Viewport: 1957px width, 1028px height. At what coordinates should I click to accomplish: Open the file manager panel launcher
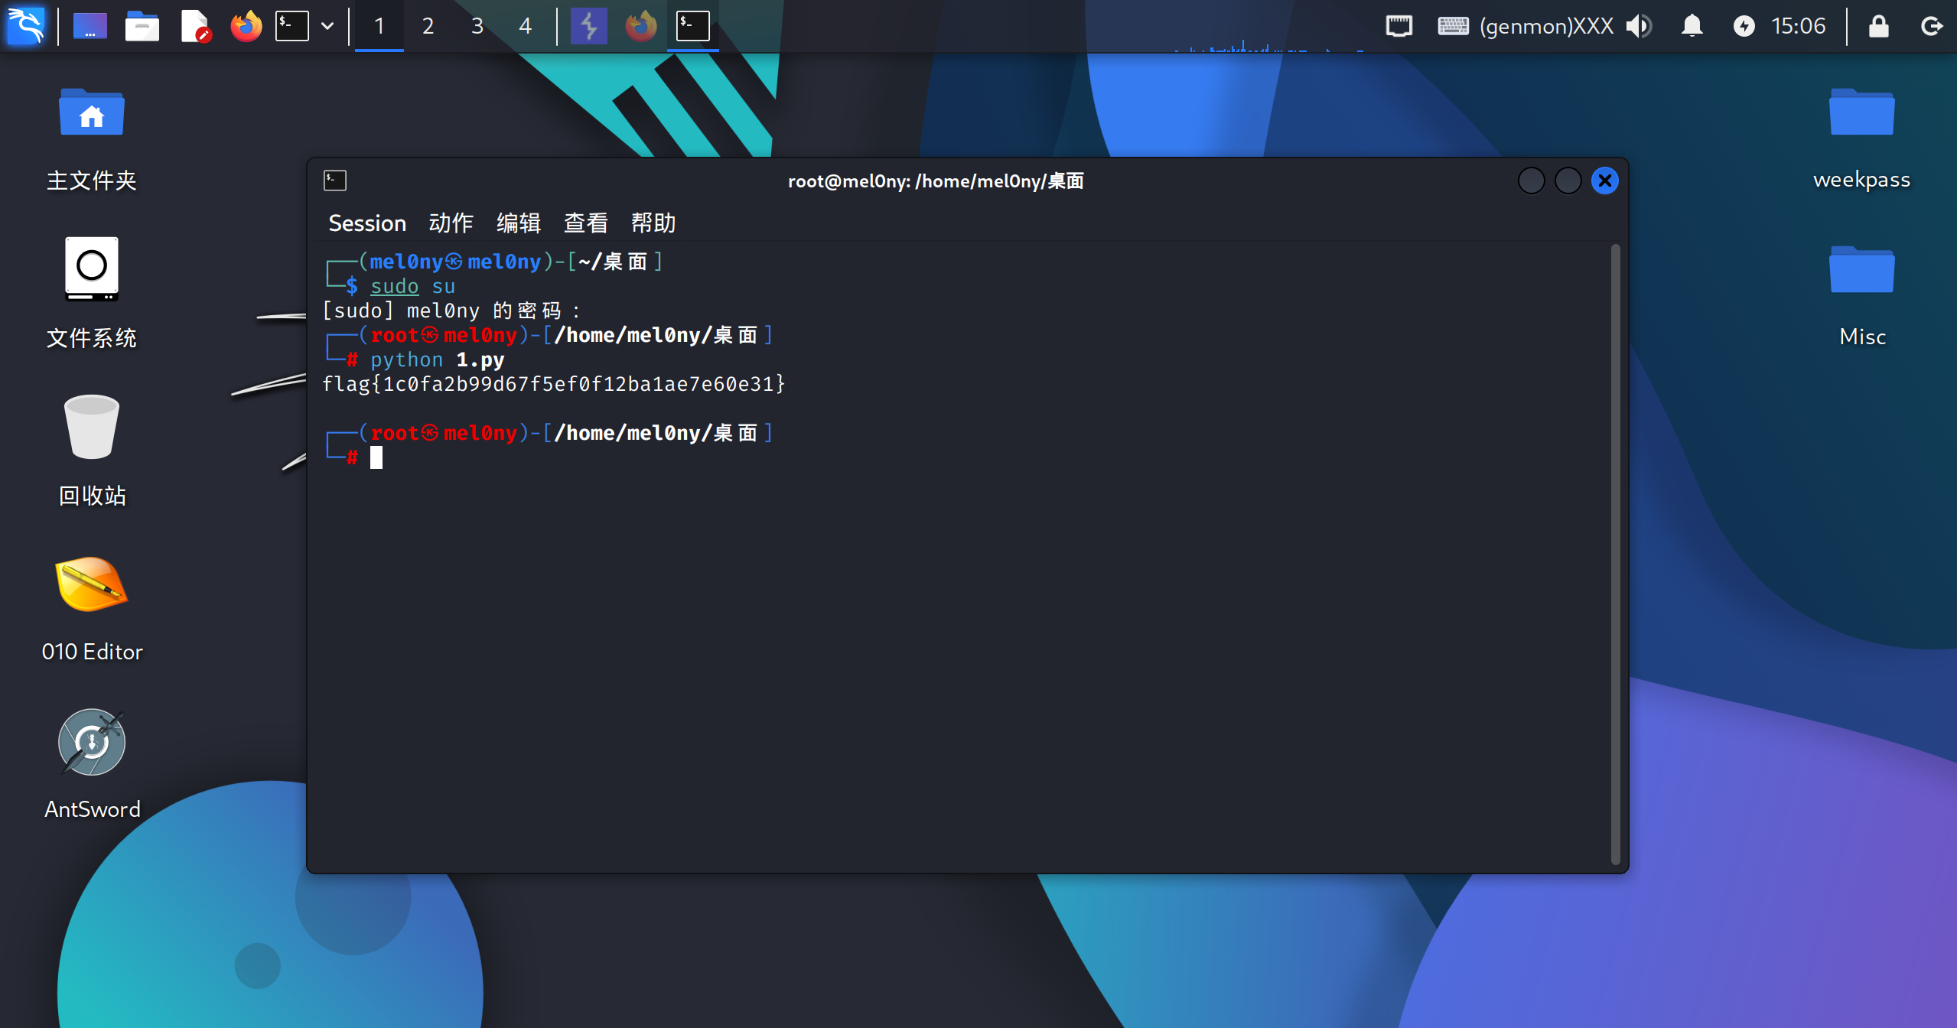(142, 26)
